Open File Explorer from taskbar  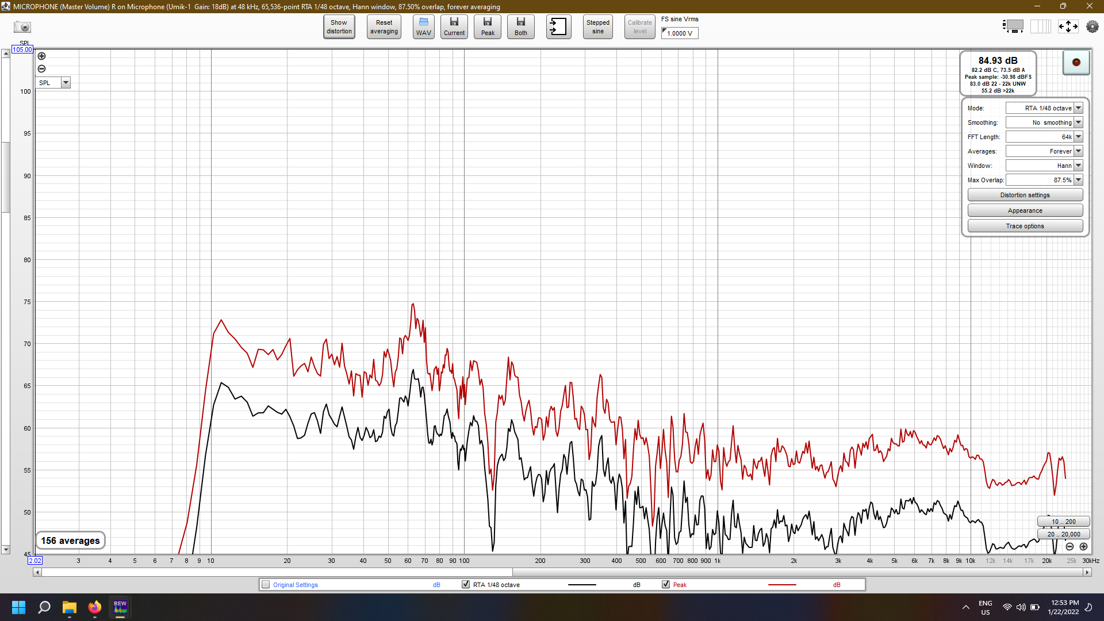[x=70, y=607]
